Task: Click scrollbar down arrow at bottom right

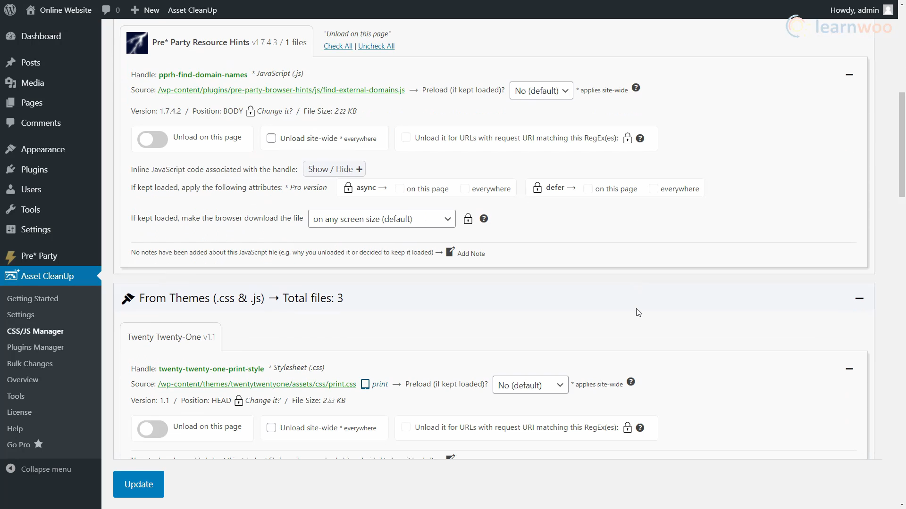Action: [x=902, y=505]
